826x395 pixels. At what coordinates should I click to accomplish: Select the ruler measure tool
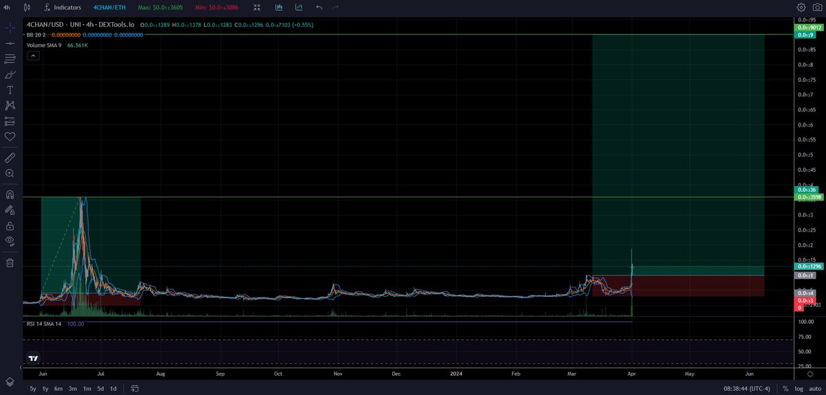(10, 157)
